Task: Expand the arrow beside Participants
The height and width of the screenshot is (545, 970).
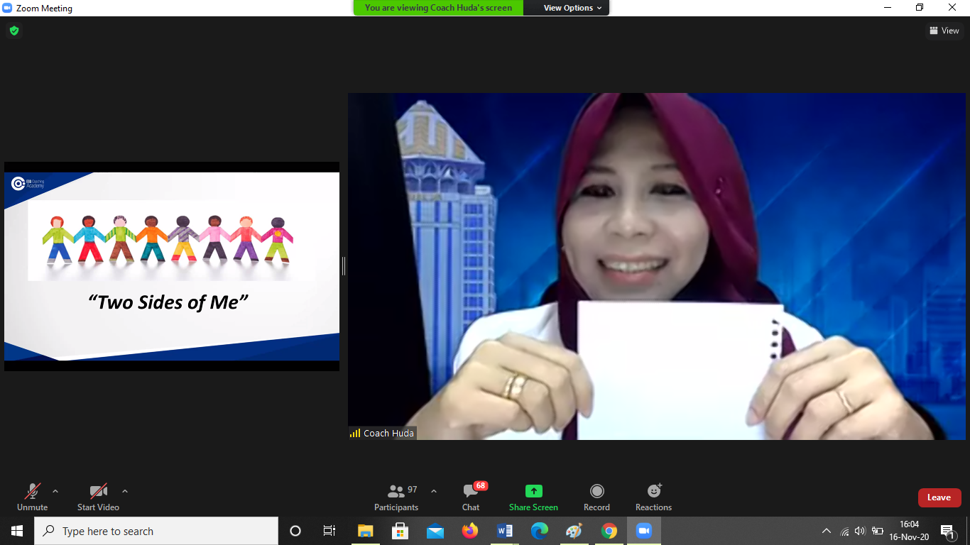Action: 434,491
